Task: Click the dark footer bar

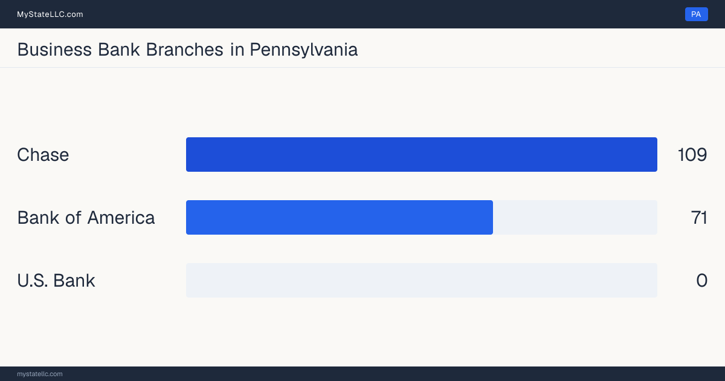Action: (x=362, y=374)
